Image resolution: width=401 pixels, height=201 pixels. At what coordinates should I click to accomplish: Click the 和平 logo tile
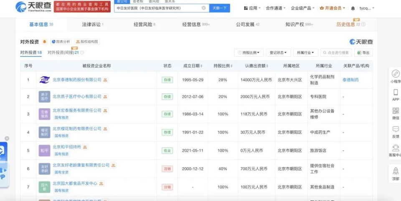pyautogui.click(x=45, y=151)
